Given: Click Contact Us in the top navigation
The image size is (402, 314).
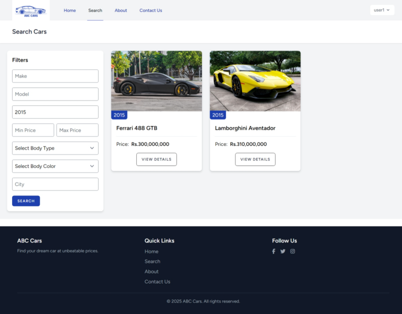Looking at the screenshot, I should click(150, 10).
